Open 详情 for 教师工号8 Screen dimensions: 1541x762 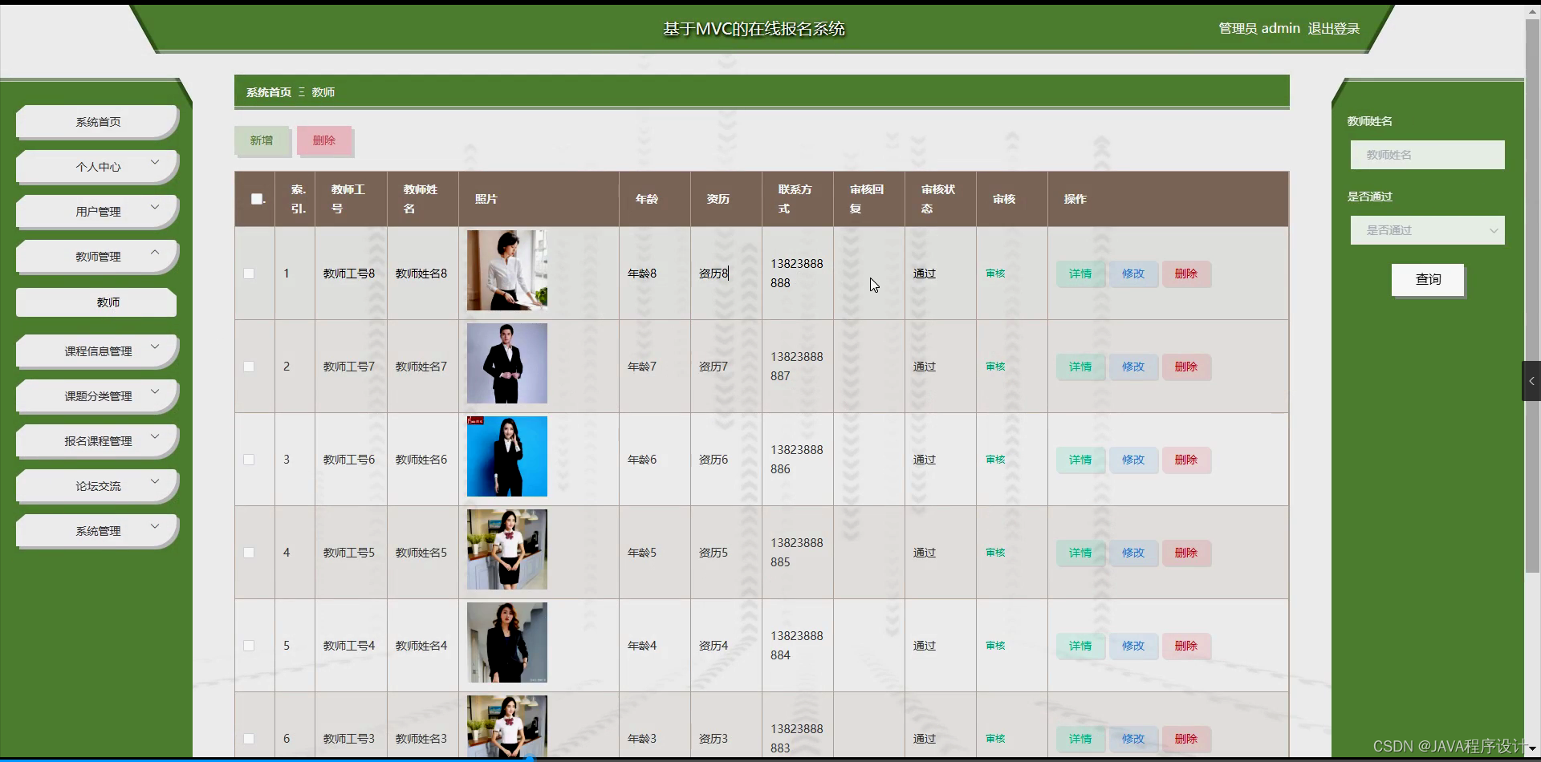pos(1080,274)
